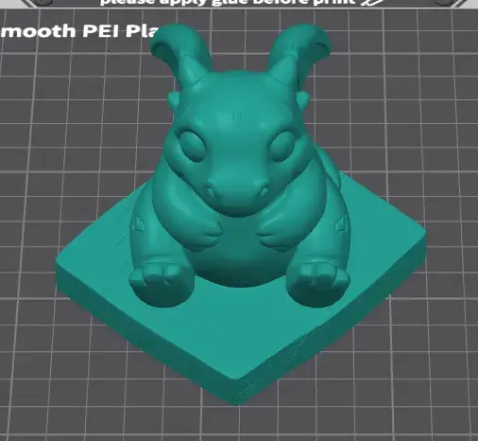Click the dragon model's snout
The image size is (478, 441).
(x=238, y=186)
